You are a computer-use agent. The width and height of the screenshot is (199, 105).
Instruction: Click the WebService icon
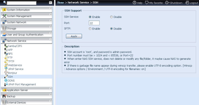point(6,65)
